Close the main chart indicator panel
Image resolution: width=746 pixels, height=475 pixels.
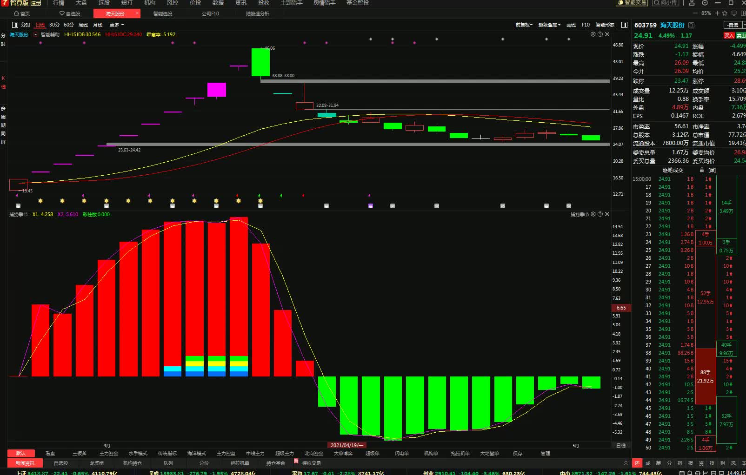click(x=607, y=34)
